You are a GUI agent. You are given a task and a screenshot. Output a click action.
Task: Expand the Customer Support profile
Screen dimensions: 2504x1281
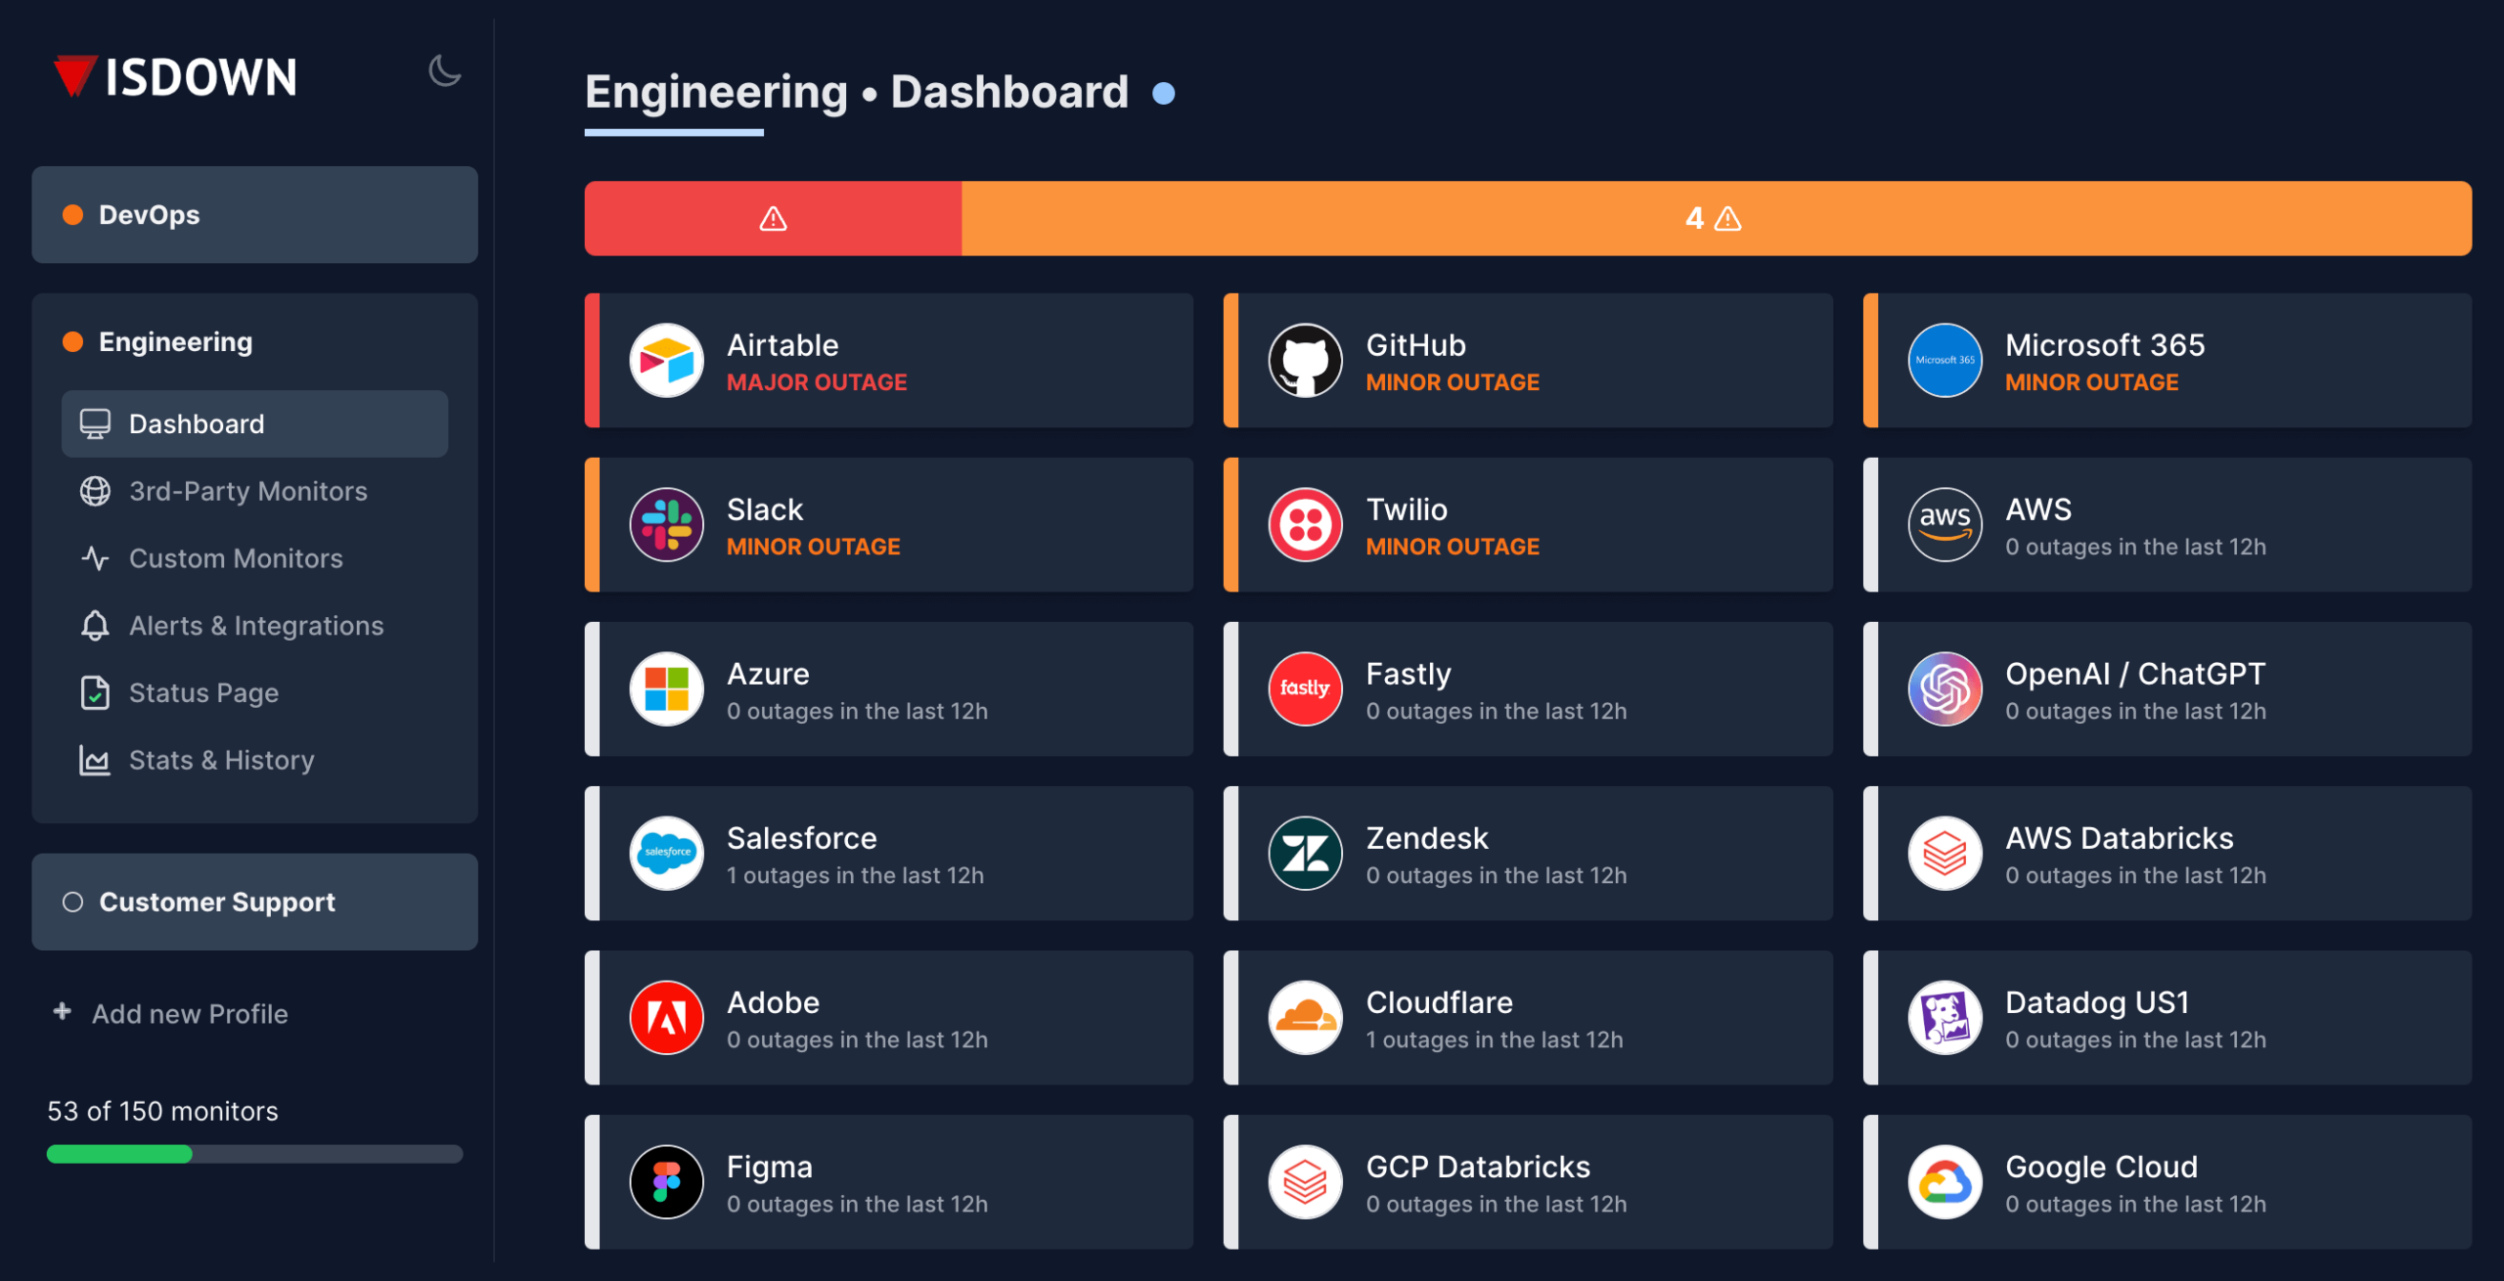254,902
